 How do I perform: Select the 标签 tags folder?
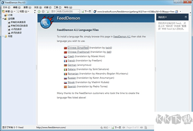pos(10,36)
